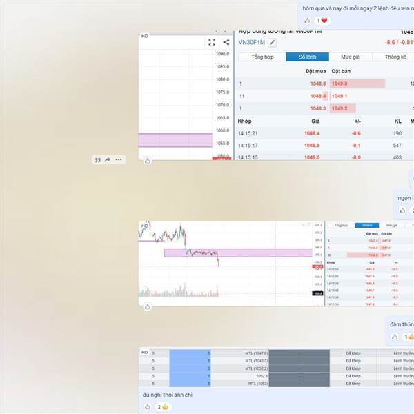Click HD badge on the order book image
The image size is (414, 414).
(144, 36)
